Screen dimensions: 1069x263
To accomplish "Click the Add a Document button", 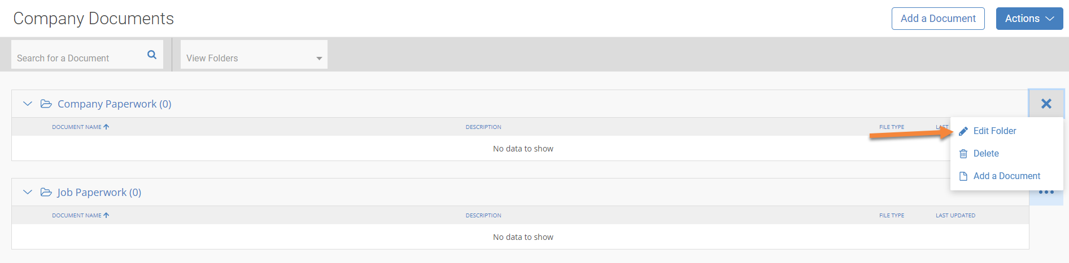I will pyautogui.click(x=938, y=19).
